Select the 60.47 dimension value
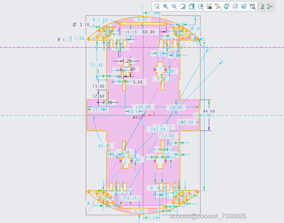Image resolution: width=284 pixels, height=223 pixels. (x=105, y=146)
